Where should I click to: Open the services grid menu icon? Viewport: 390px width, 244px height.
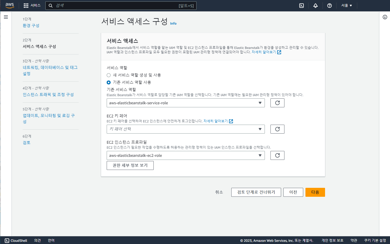(x=26, y=6)
